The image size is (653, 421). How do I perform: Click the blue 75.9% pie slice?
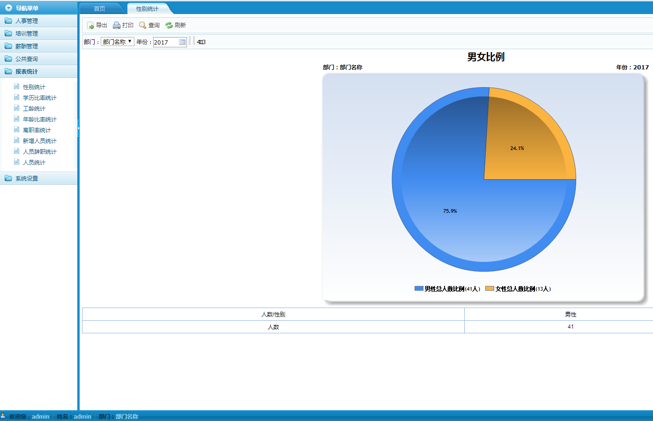click(x=450, y=211)
